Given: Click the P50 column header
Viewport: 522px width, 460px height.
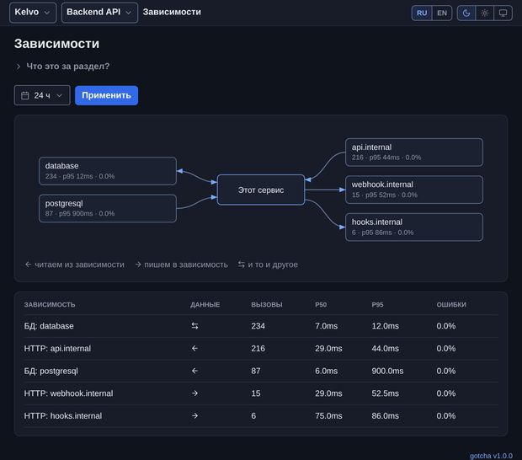Looking at the screenshot, I should [x=321, y=304].
